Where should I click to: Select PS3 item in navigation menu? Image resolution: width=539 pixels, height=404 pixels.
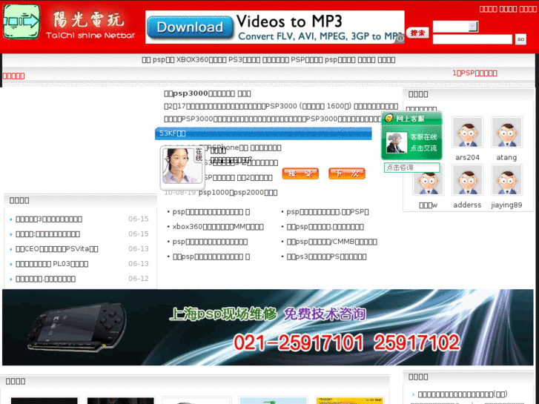[245, 60]
